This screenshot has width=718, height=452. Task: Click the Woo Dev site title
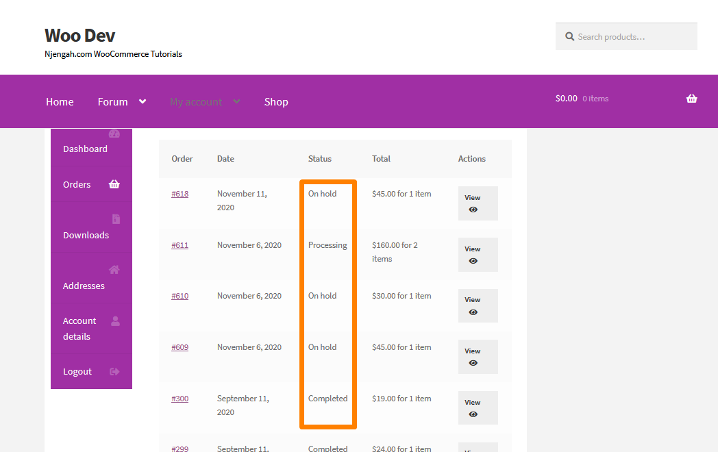[79, 35]
